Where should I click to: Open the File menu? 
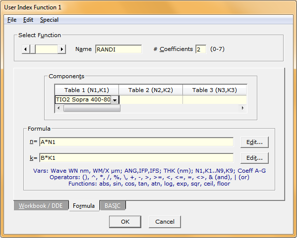click(x=12, y=20)
